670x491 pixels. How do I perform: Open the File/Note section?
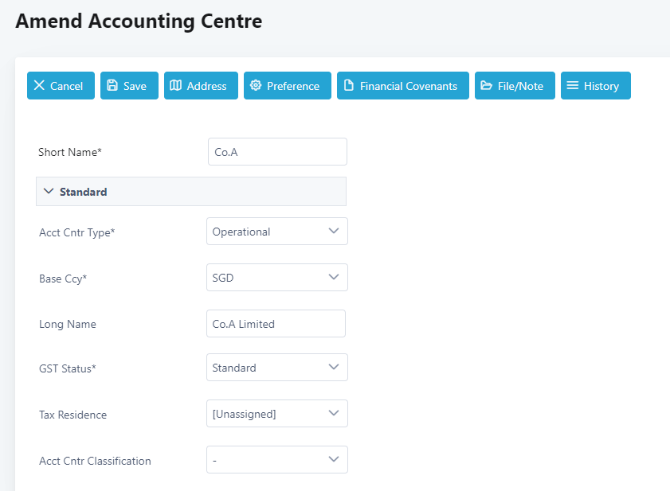click(520, 86)
